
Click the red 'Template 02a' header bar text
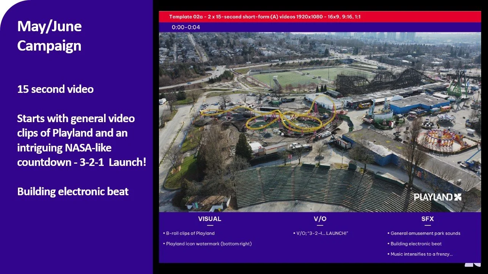(265, 17)
